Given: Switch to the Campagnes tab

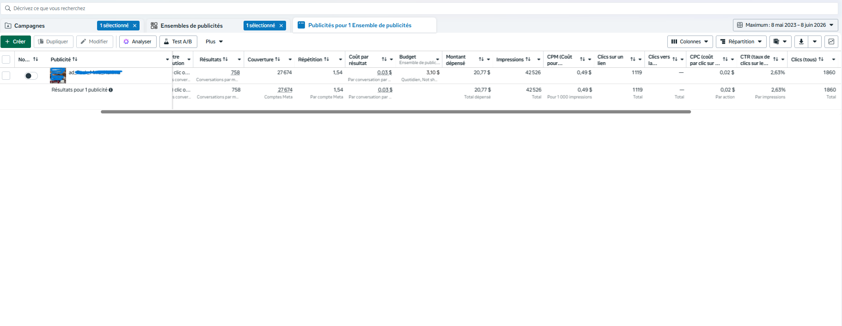Looking at the screenshot, I should click(30, 26).
